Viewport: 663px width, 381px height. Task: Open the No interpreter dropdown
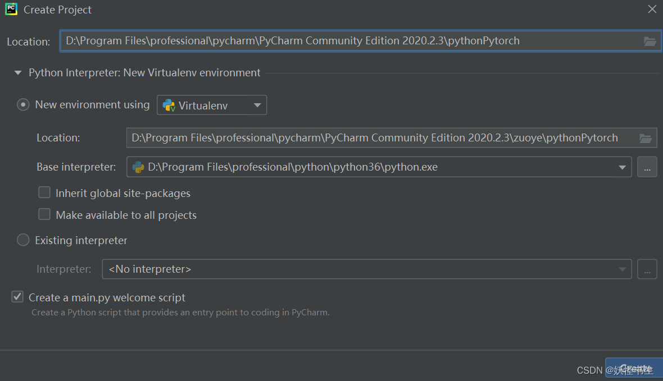(x=366, y=269)
